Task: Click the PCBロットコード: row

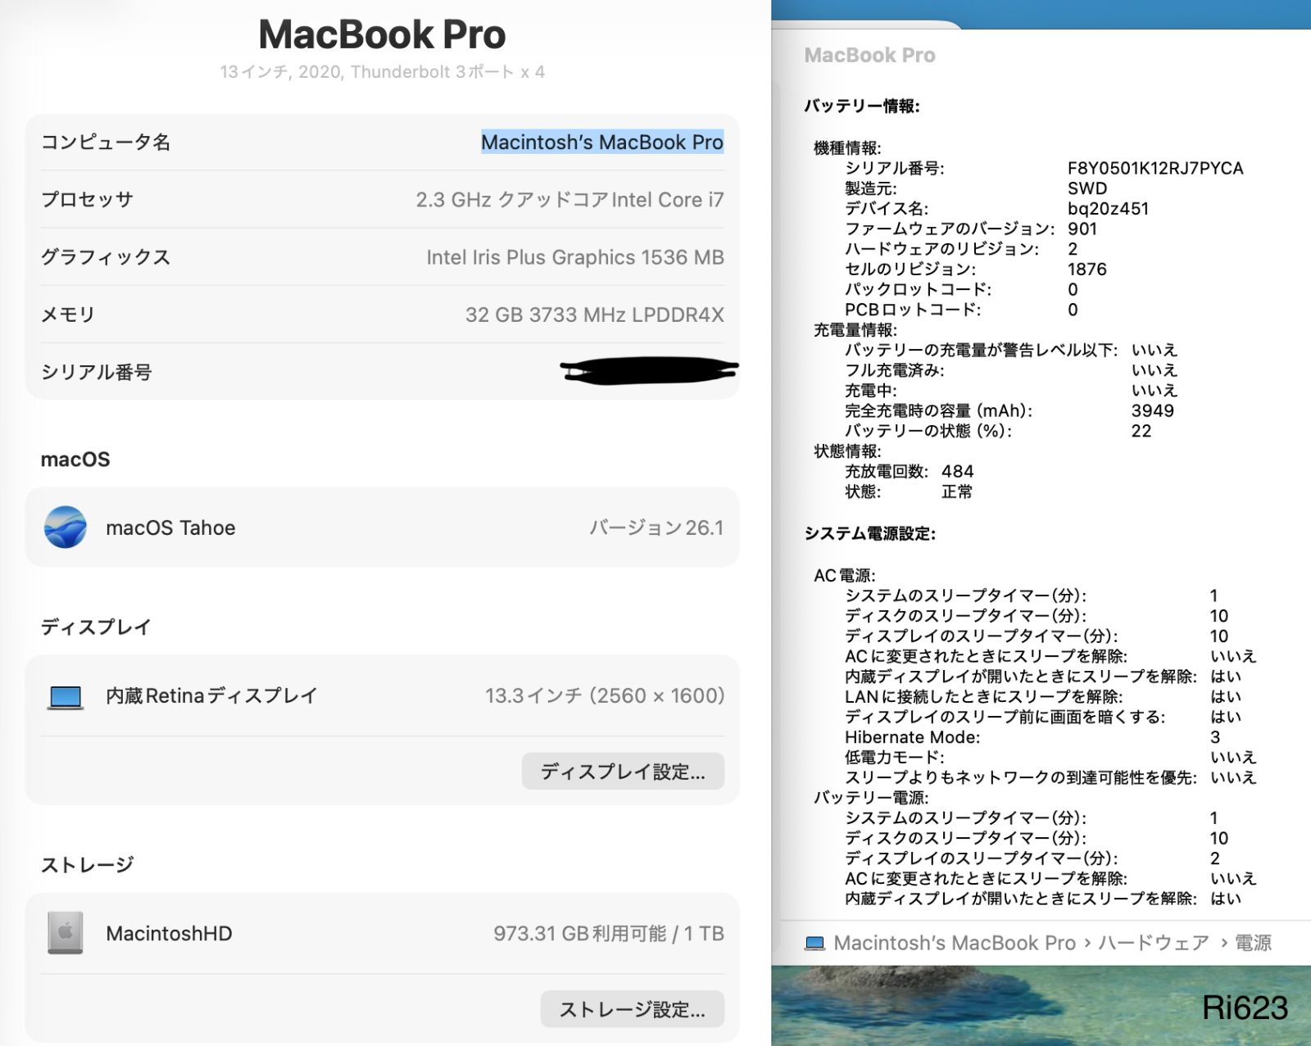Action: pyautogui.click(x=961, y=310)
